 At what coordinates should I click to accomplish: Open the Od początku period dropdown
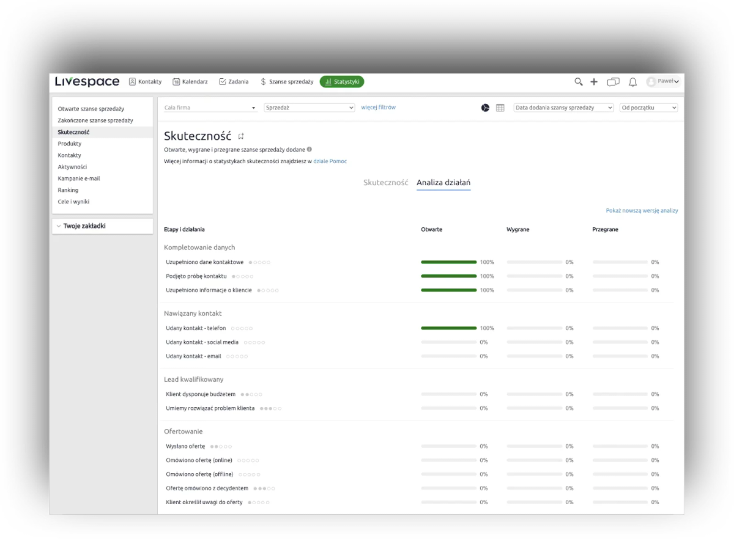pos(649,108)
